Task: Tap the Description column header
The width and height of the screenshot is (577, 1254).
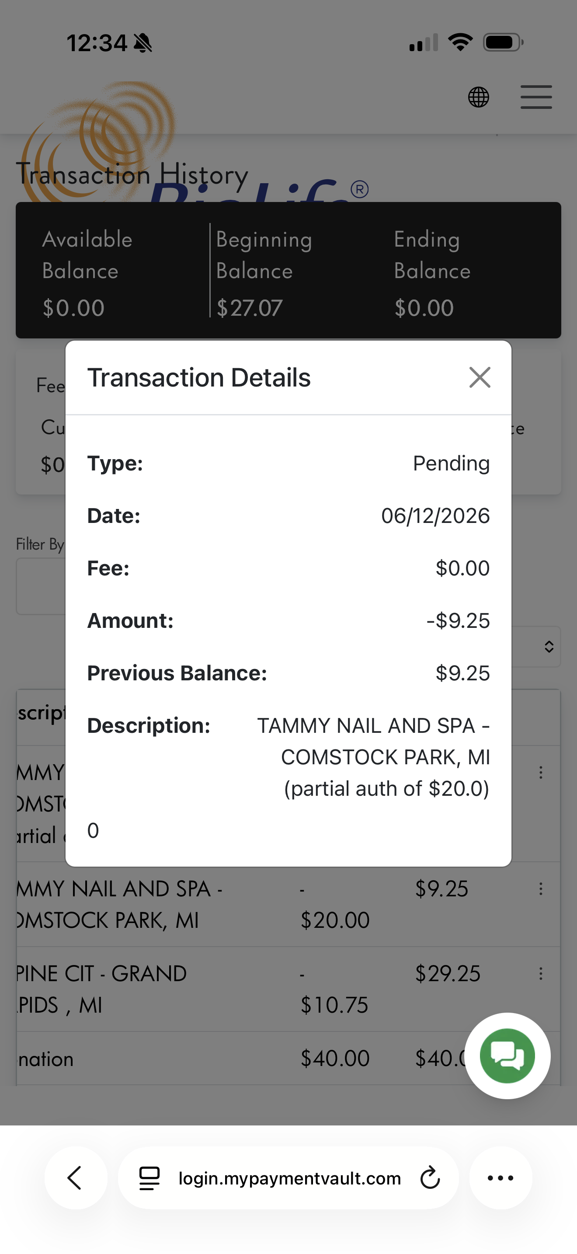Action: click(x=41, y=713)
